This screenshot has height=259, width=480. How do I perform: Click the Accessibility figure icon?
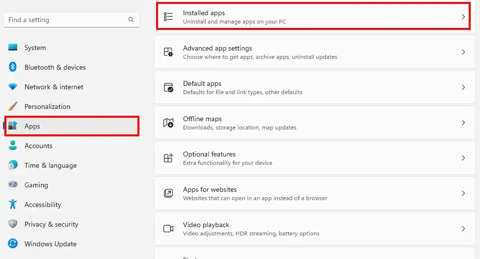(x=13, y=204)
